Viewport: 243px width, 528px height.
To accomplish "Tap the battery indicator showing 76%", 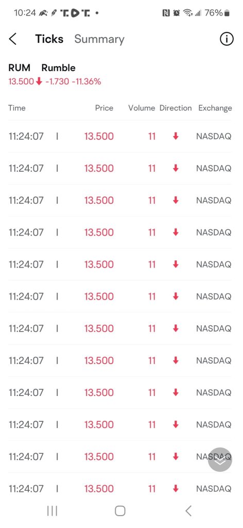I will coord(217,13).
